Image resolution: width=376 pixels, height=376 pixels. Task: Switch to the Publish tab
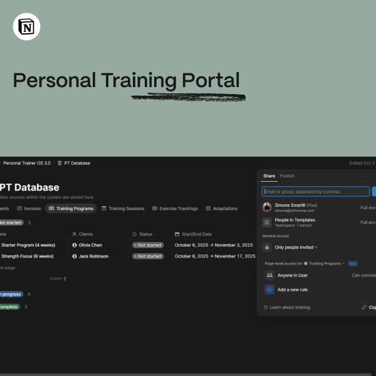click(x=287, y=176)
